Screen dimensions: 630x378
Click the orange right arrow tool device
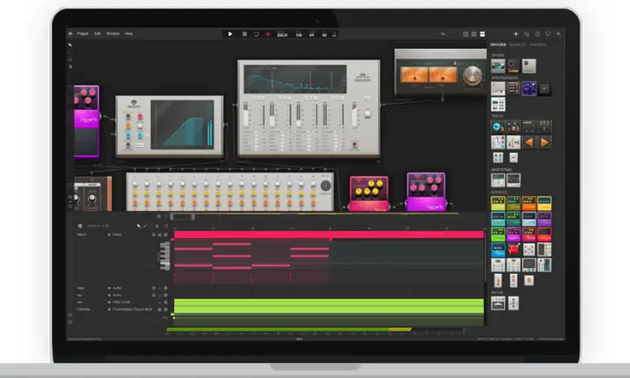543,142
